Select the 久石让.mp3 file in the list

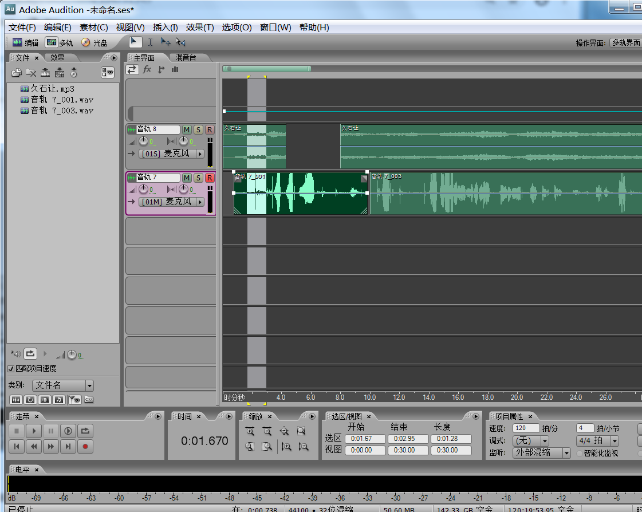[49, 89]
